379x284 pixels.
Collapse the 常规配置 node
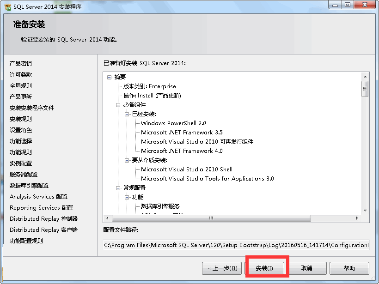click(x=118, y=187)
